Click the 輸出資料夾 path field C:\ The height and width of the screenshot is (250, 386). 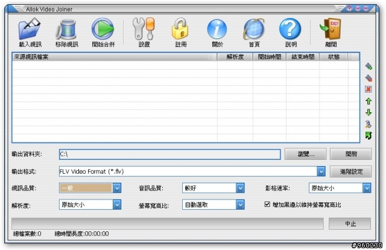(x=170, y=154)
